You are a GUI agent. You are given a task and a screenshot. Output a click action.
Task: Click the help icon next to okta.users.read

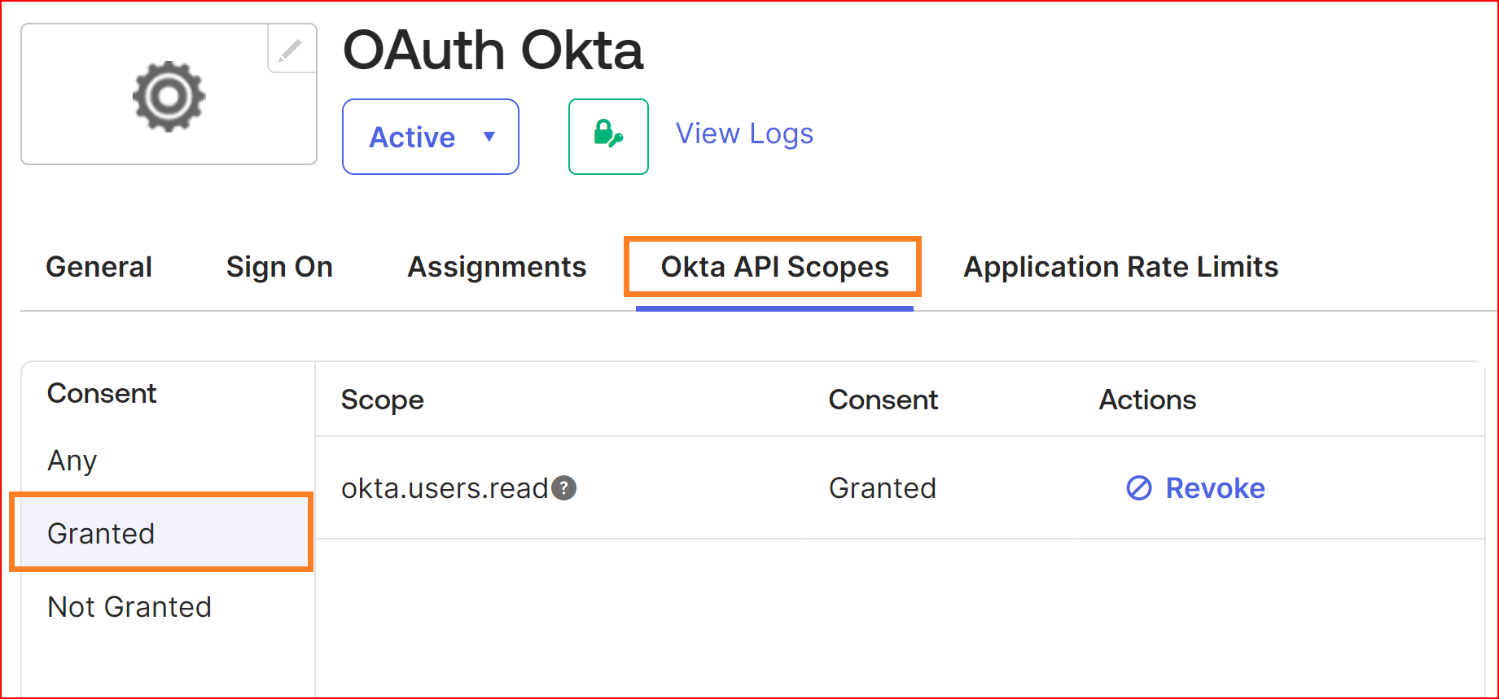point(563,488)
